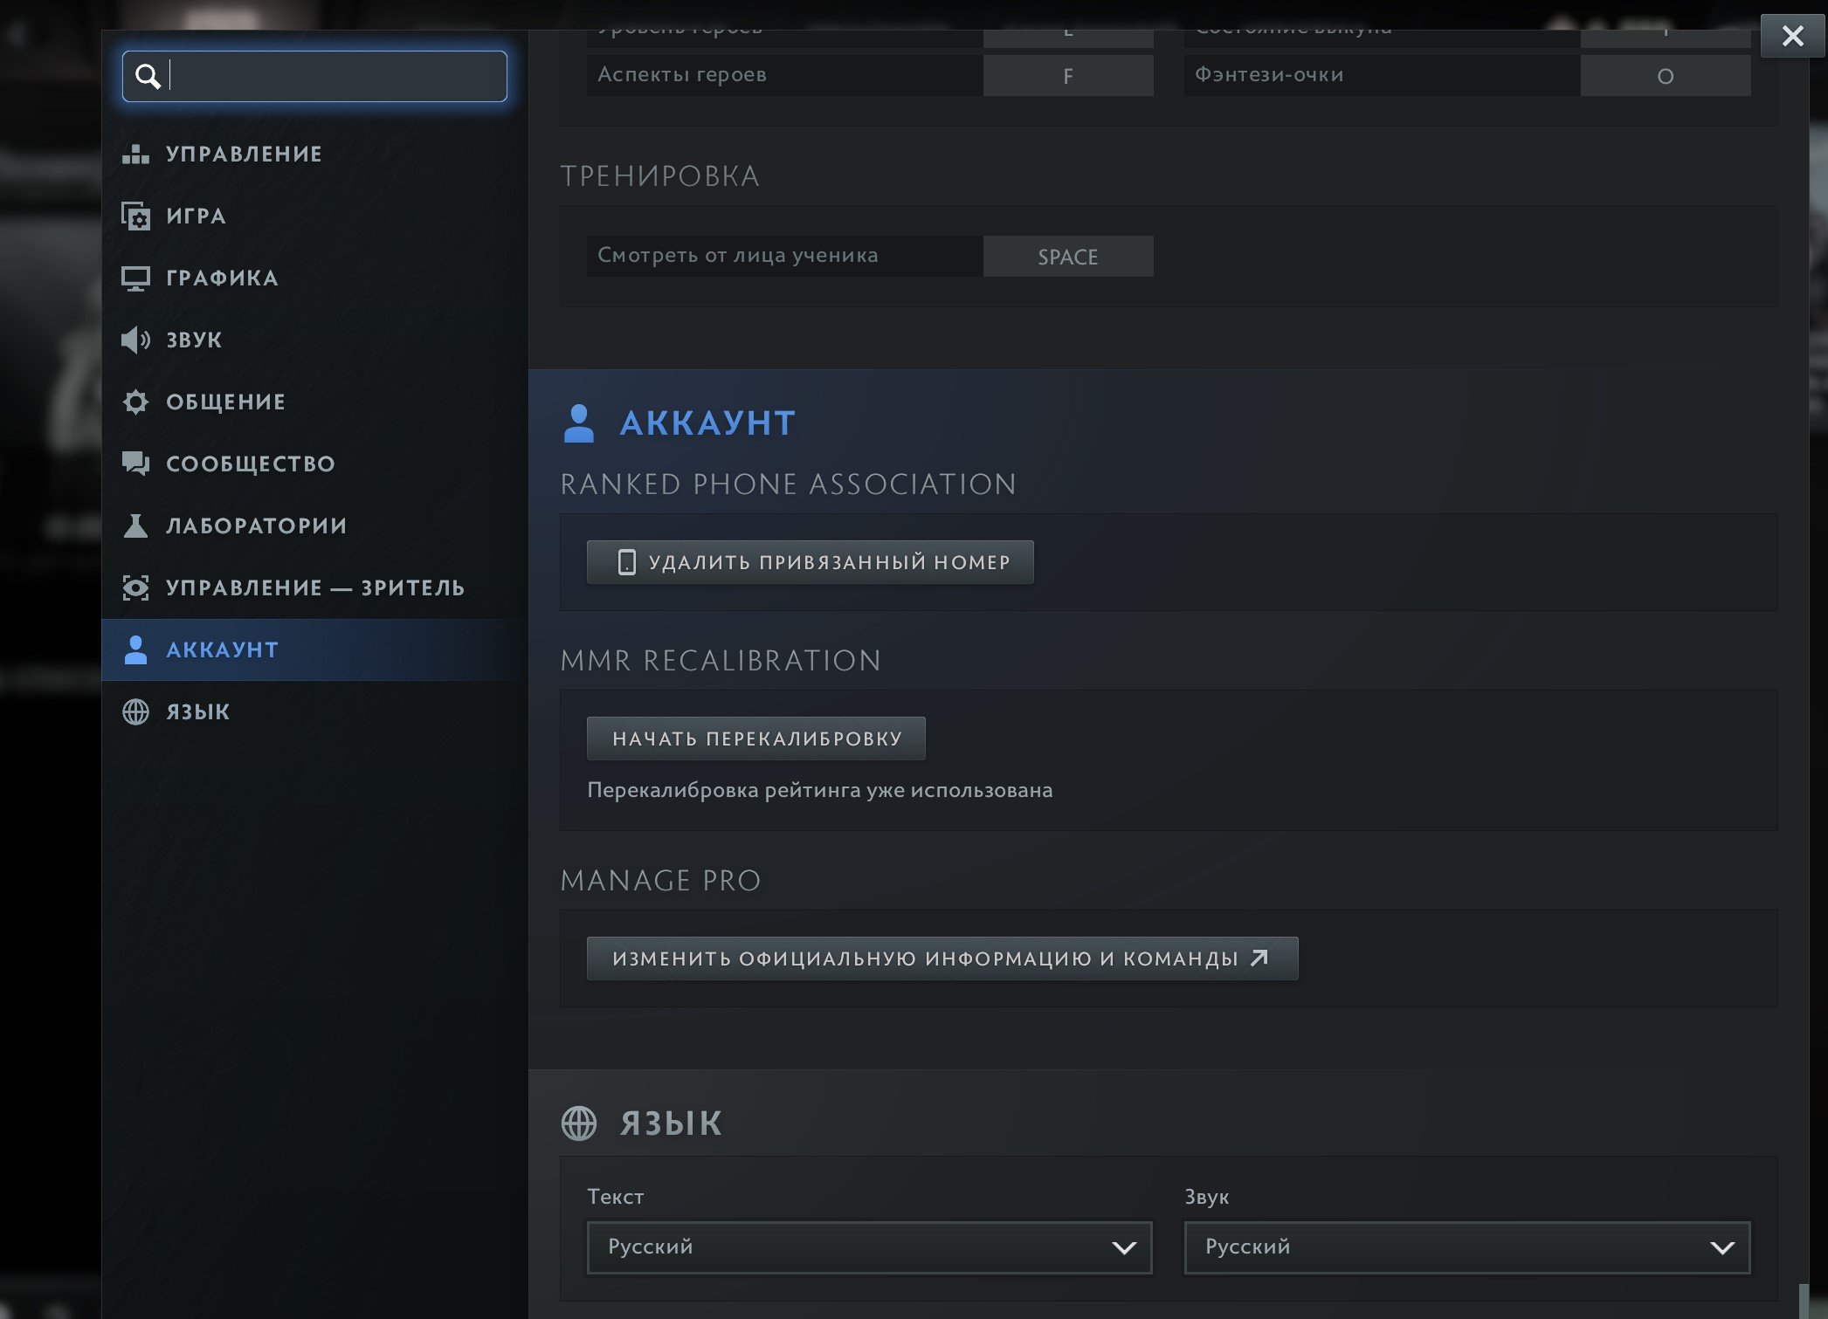Click the Аккаунт person icon in the sidebar
Screen dimensions: 1828x1319
pyautogui.click(x=135, y=649)
